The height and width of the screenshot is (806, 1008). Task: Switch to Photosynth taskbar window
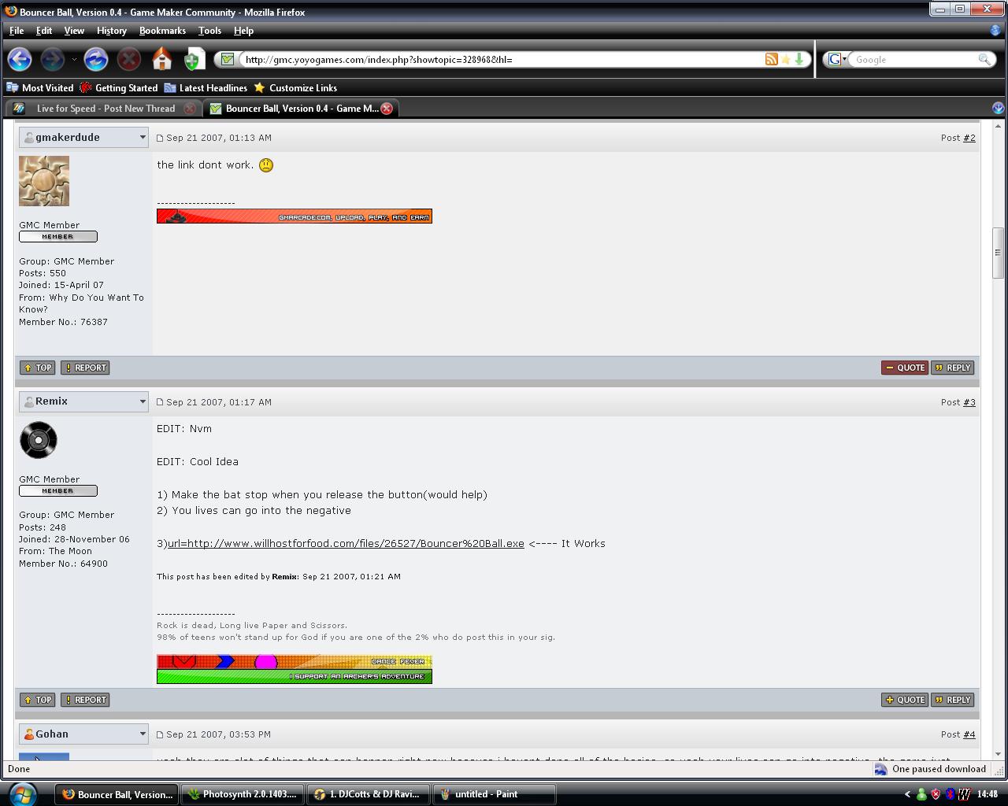click(x=243, y=794)
